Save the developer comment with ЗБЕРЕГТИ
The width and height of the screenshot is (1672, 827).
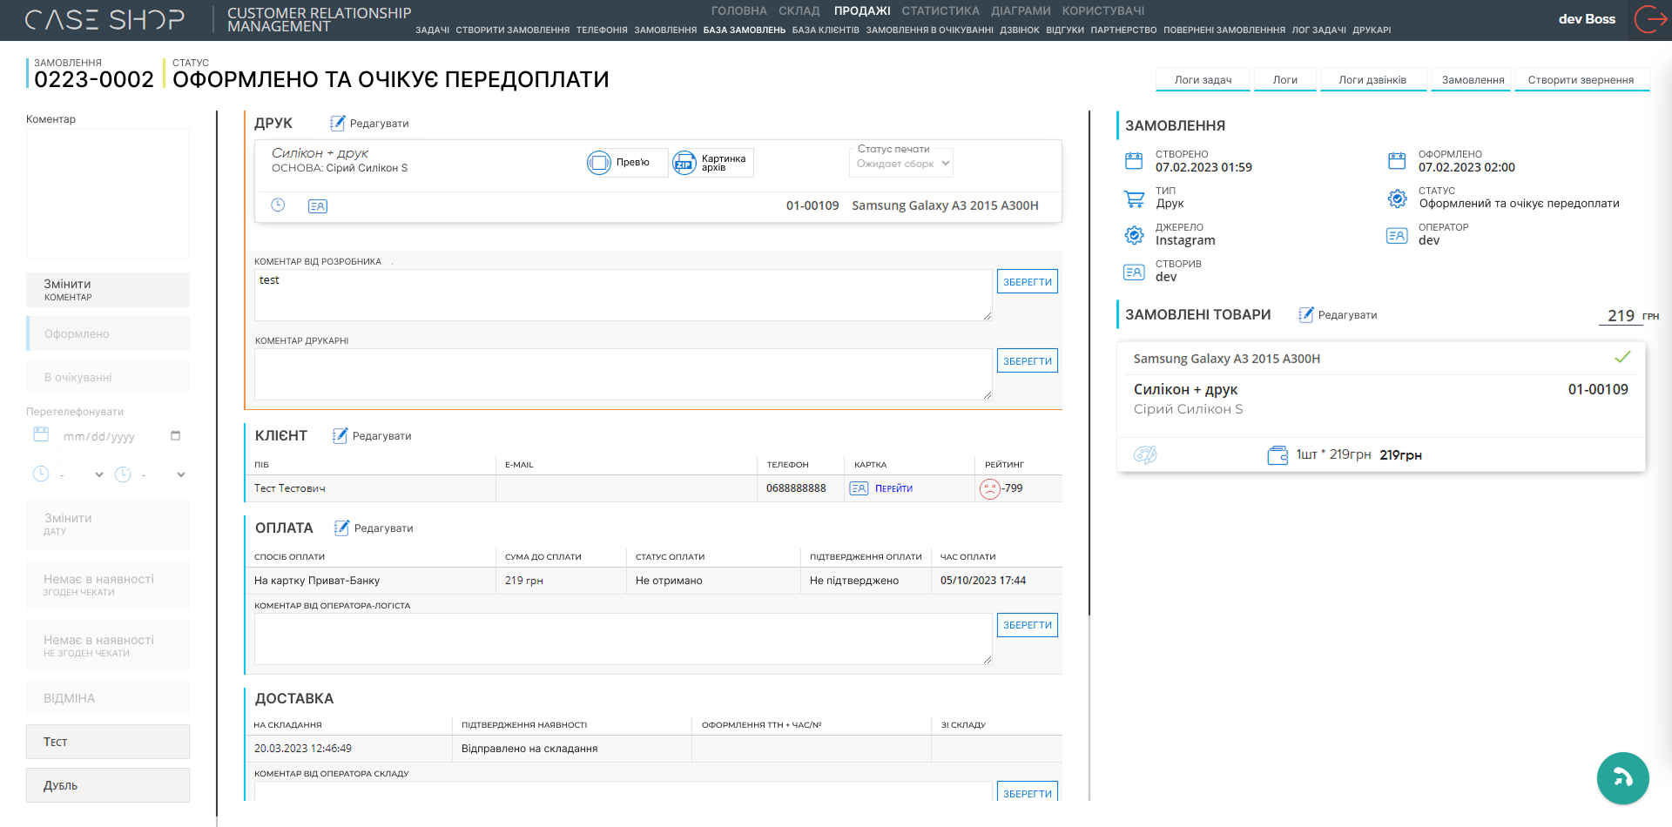click(1028, 281)
